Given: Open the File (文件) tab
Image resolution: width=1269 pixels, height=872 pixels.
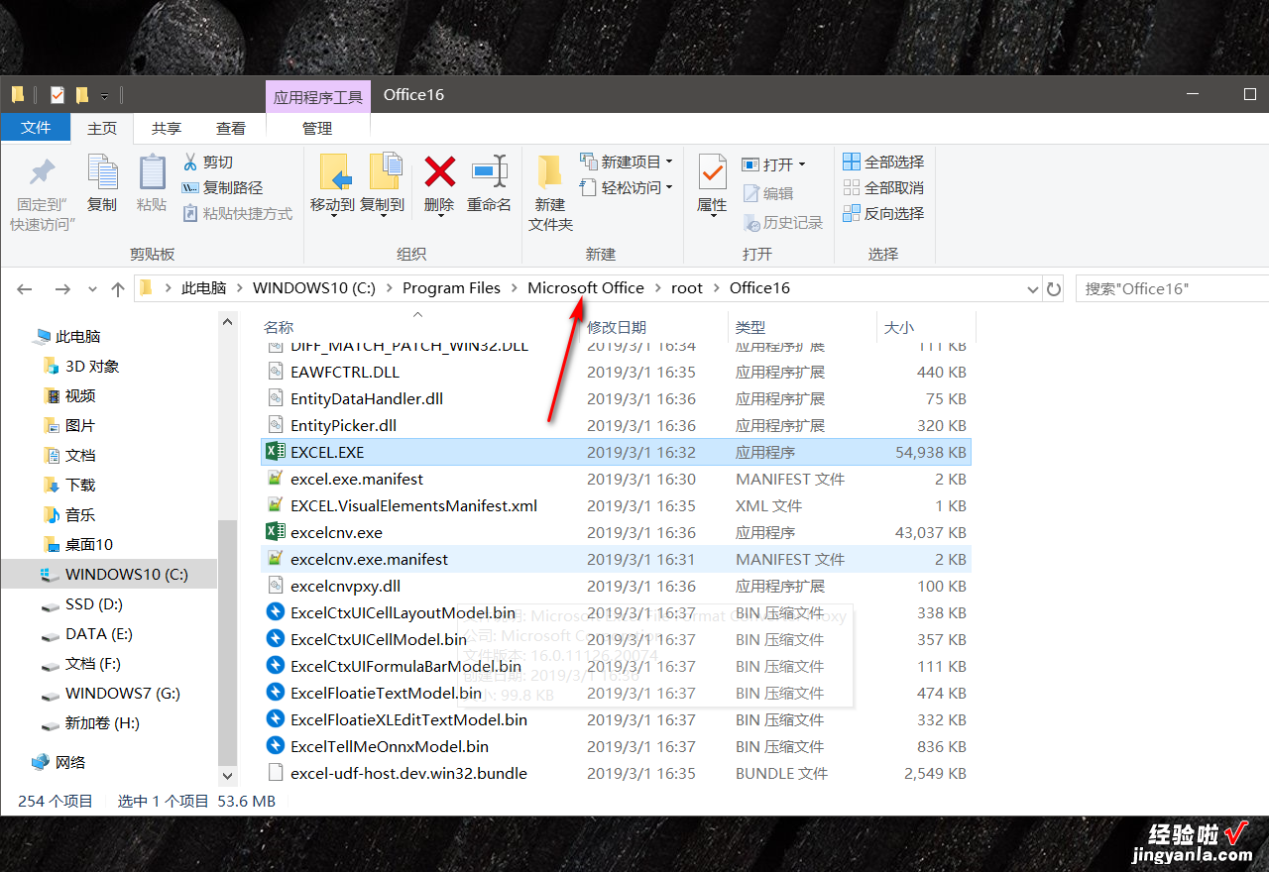Looking at the screenshot, I should 36,128.
